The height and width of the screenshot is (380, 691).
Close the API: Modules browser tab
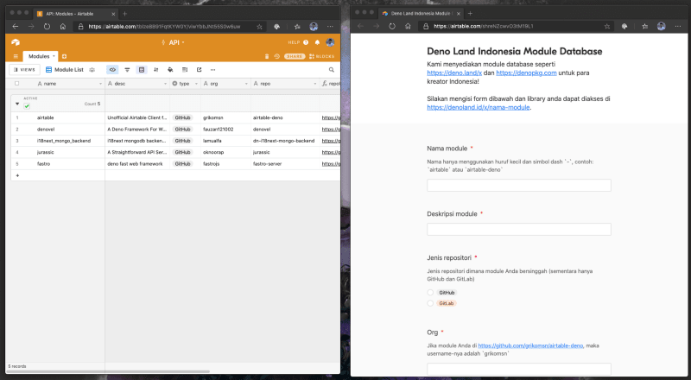click(113, 14)
